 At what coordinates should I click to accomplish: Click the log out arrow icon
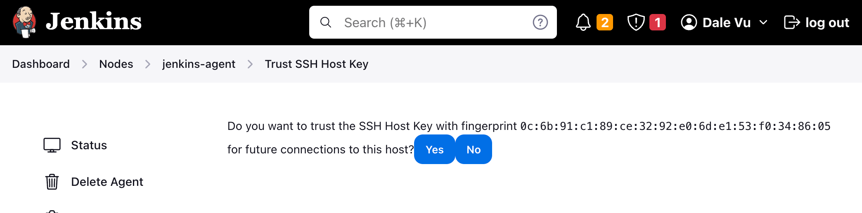pos(791,22)
